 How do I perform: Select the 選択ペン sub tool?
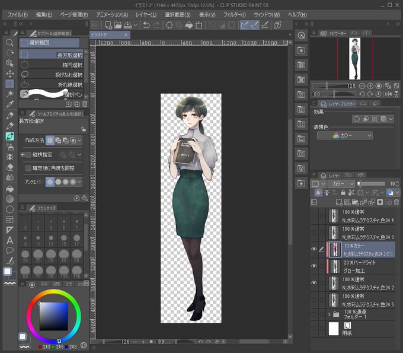(x=51, y=94)
